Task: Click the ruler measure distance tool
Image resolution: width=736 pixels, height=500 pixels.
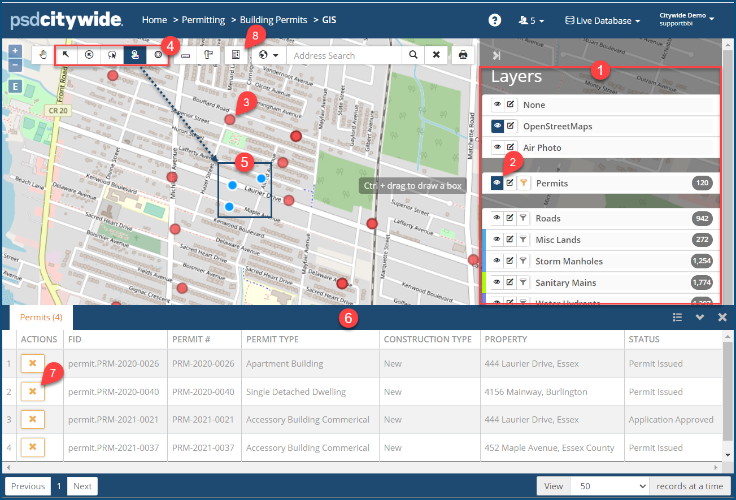Action: [186, 55]
